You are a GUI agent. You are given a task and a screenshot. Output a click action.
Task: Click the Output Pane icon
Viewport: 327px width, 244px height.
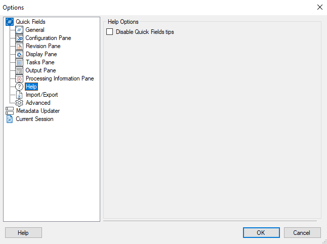(19, 70)
